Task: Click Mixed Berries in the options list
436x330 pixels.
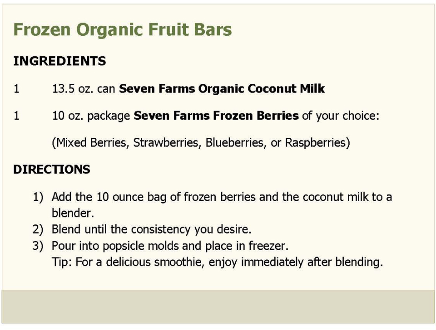Action: point(92,143)
